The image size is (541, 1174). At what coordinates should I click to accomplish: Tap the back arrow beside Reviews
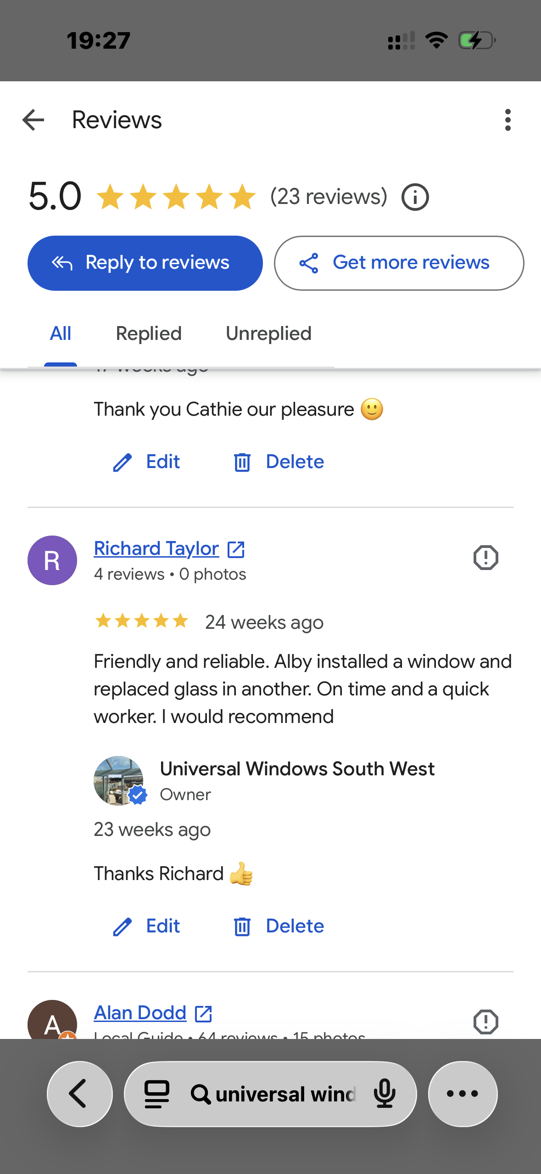(x=33, y=120)
